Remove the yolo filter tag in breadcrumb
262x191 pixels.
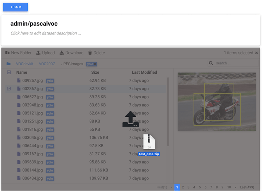(x=95, y=64)
